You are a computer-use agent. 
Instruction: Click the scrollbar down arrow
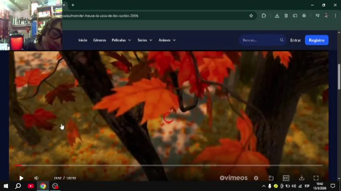pos(339,179)
